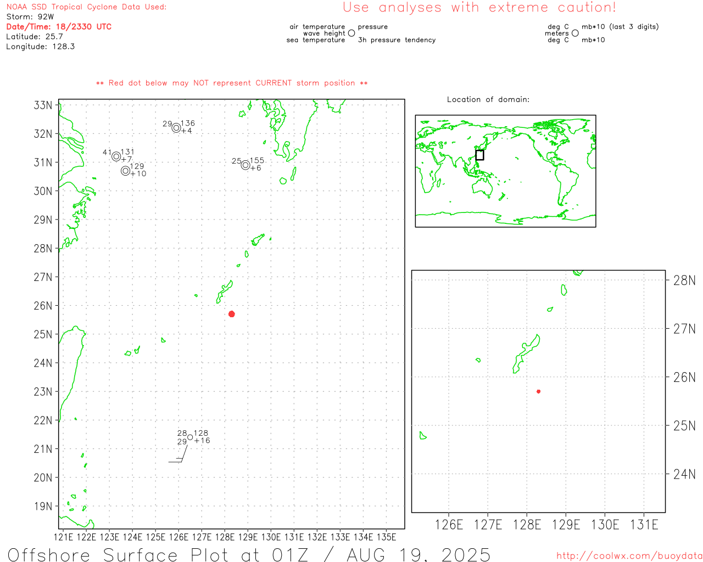The width and height of the screenshot is (703, 562).
Task: Click the 135E longitude label on main map
Action: pos(386,537)
